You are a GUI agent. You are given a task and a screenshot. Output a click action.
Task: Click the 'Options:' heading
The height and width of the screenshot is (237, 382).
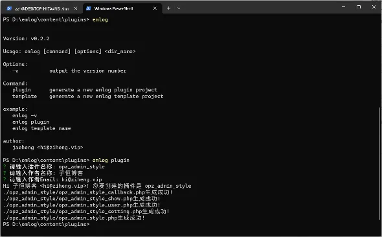point(15,64)
